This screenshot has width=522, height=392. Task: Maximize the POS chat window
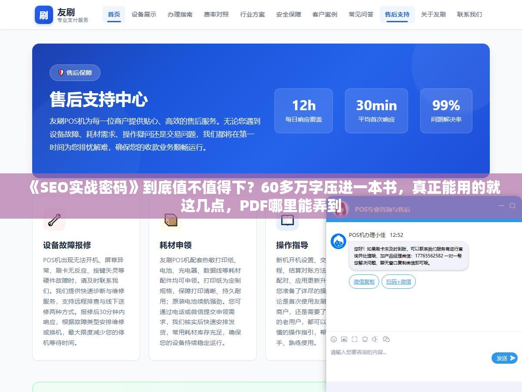512,206
